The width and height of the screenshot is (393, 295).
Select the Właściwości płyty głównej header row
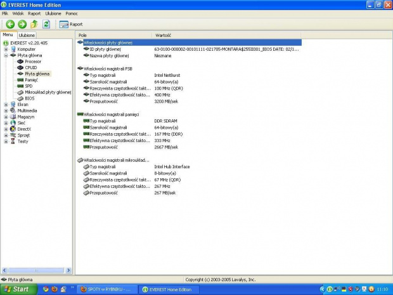pyautogui.click(x=190, y=43)
